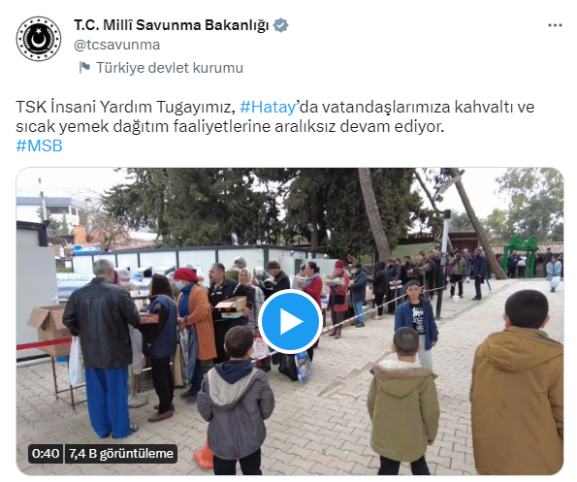
Task: Click the 0:40 video duration badge
Action: point(46,454)
